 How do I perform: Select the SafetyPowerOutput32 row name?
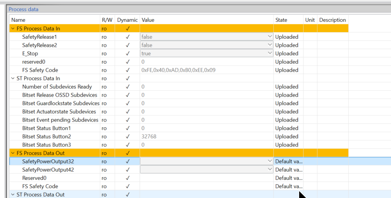(x=48, y=161)
